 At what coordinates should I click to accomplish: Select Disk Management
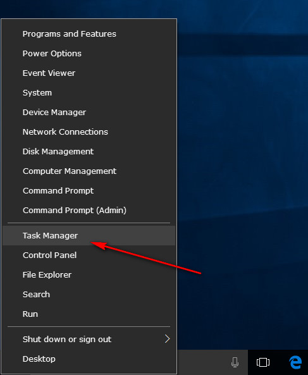click(89, 152)
